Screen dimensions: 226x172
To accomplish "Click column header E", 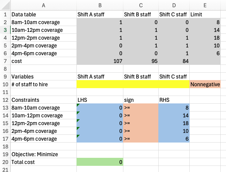I will tap(205, 5).
